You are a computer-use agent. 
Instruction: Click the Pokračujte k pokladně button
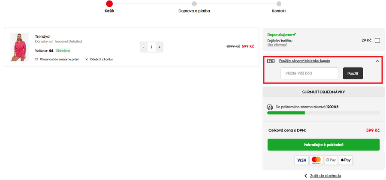(323, 145)
